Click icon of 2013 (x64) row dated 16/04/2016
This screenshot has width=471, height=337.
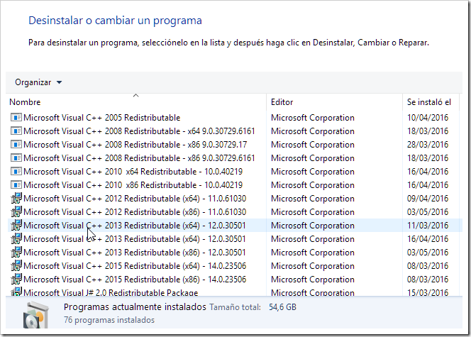click(x=16, y=239)
